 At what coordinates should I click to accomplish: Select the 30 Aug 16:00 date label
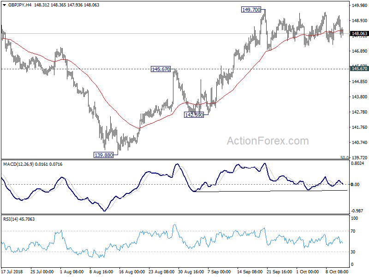coord(191,272)
